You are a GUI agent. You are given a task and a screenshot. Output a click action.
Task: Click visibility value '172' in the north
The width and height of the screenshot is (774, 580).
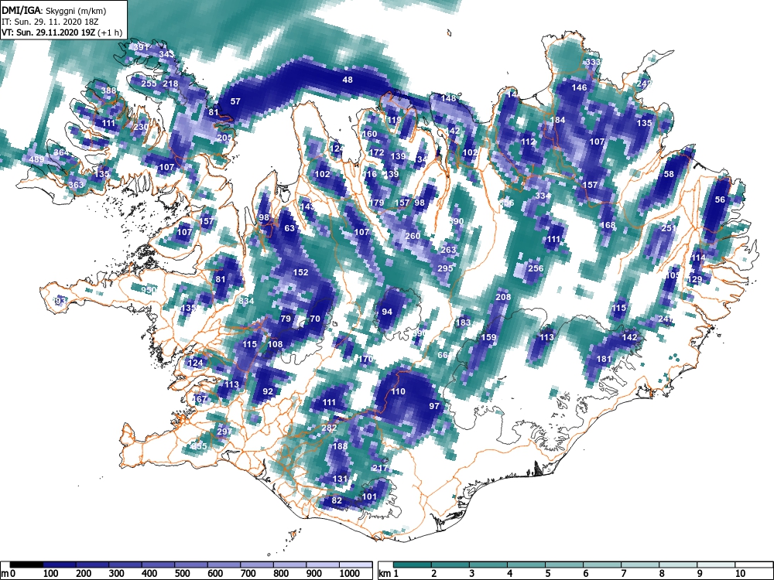(376, 152)
